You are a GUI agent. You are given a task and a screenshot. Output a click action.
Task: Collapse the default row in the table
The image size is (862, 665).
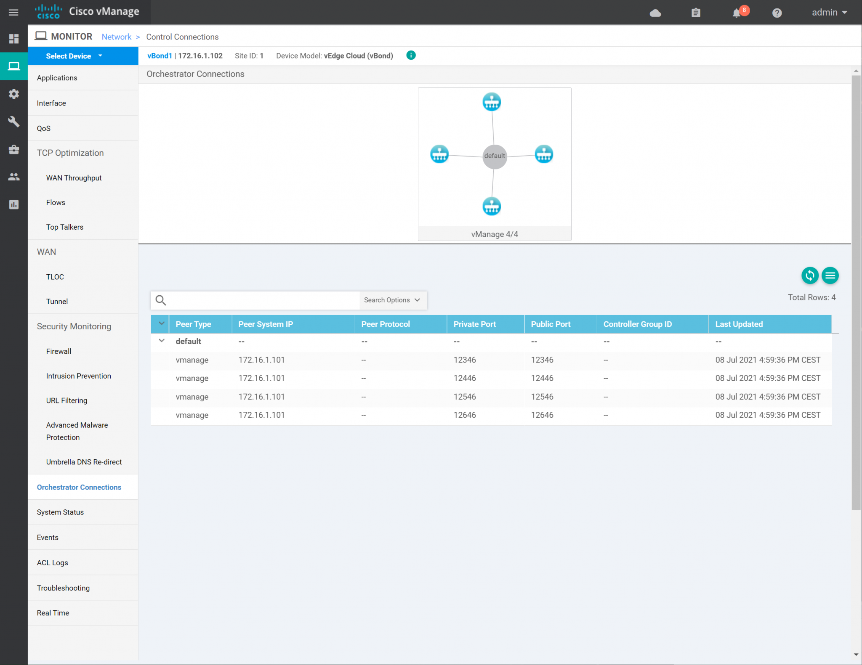coord(161,341)
